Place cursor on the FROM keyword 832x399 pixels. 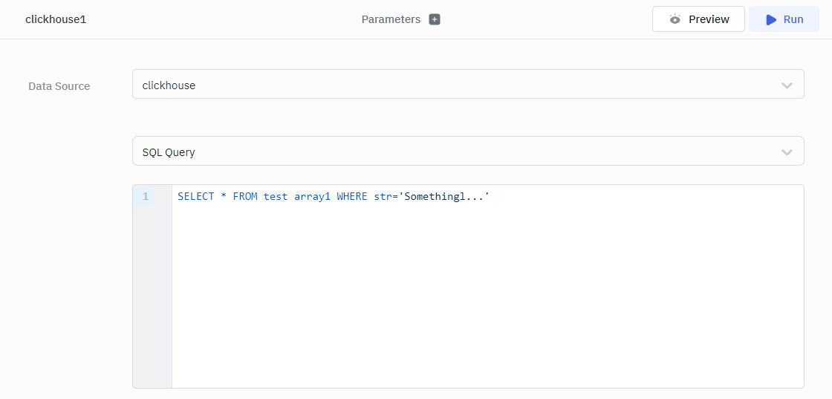pyautogui.click(x=245, y=197)
